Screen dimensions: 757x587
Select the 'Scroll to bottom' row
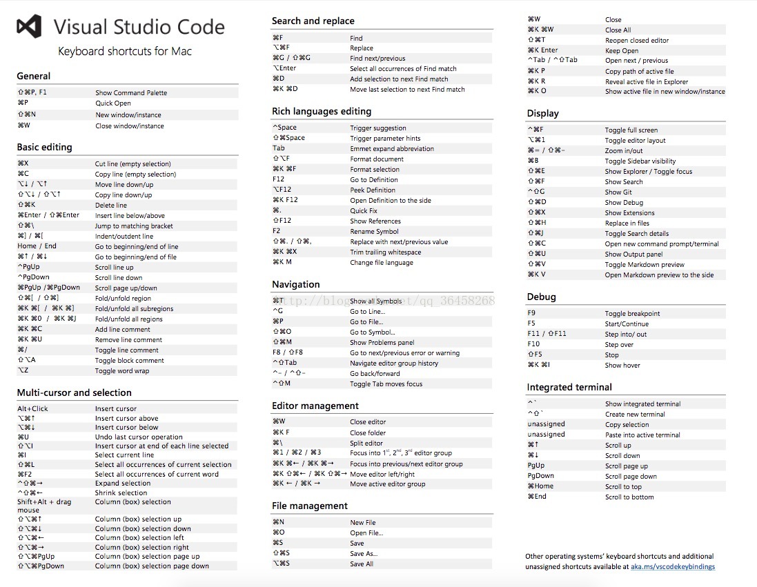click(x=626, y=497)
